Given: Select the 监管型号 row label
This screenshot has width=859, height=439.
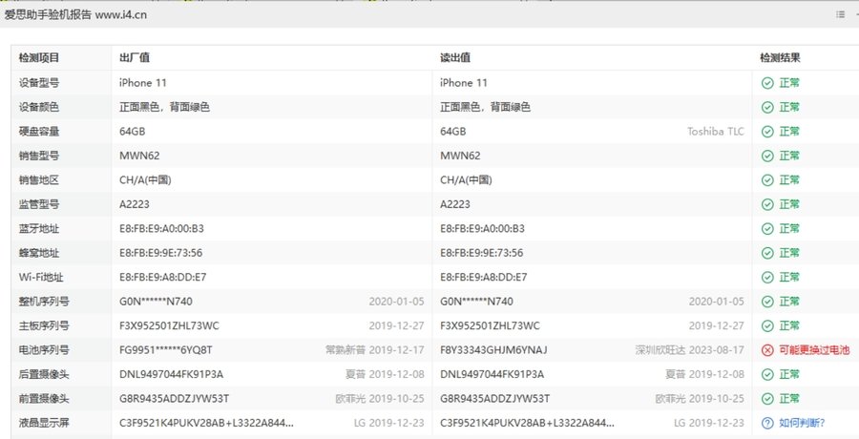Looking at the screenshot, I should 39,204.
